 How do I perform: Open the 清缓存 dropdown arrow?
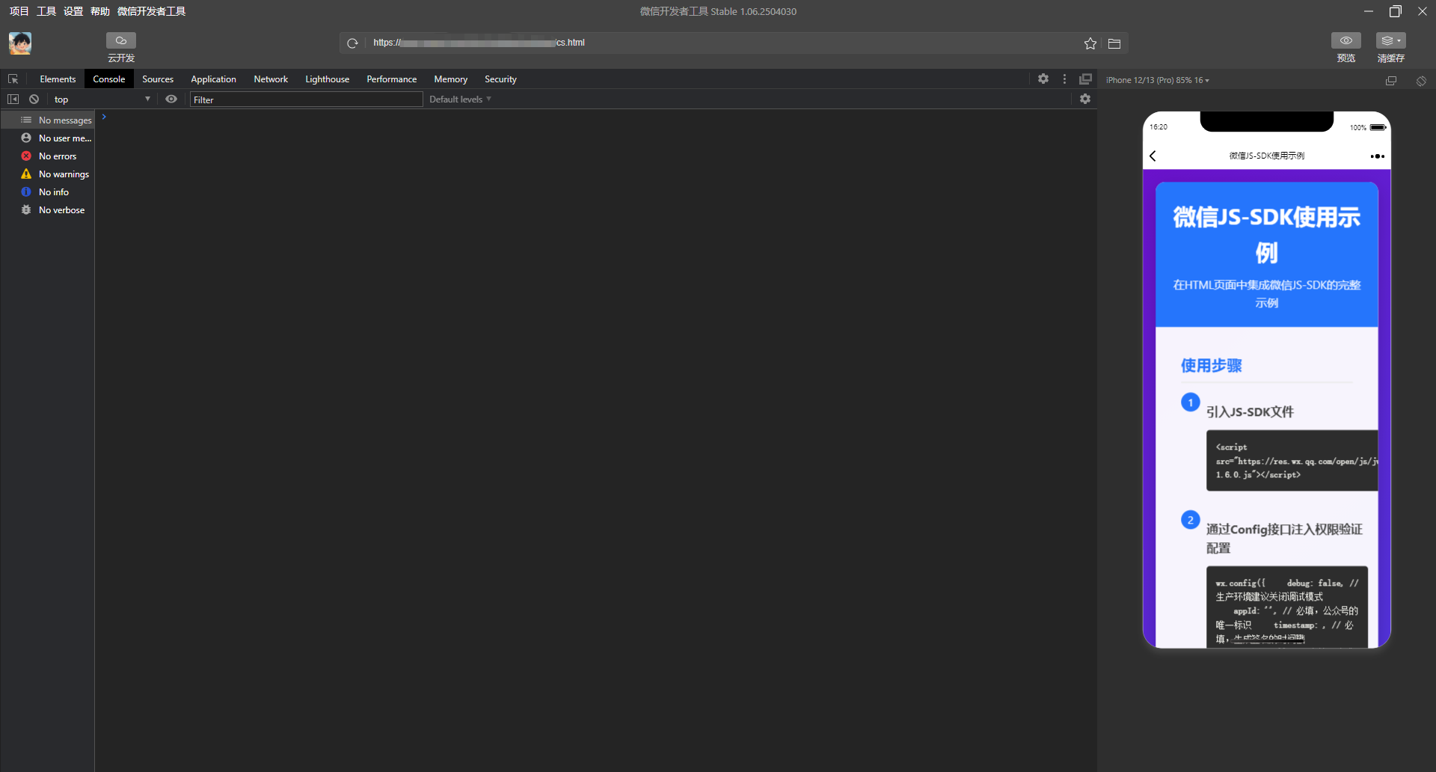pyautogui.click(x=1399, y=40)
